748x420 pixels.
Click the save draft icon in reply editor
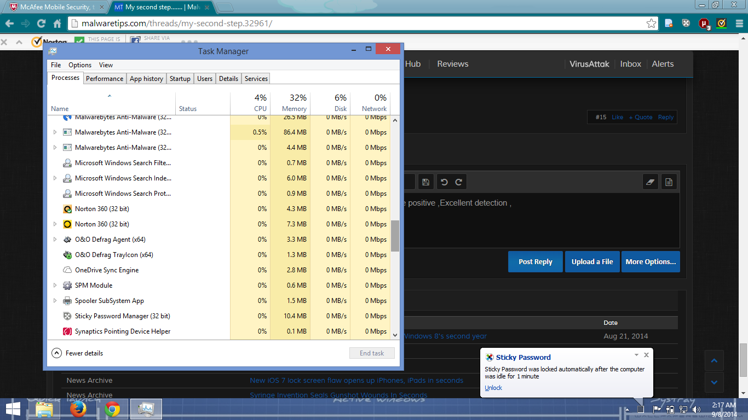(426, 182)
